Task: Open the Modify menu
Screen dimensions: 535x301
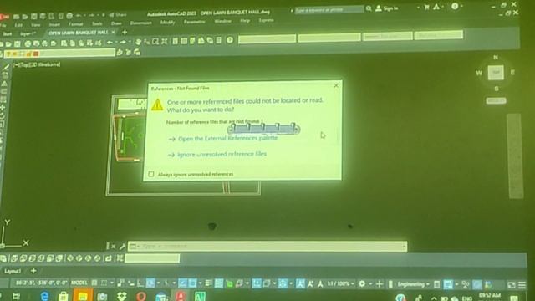Action: tap(167, 23)
